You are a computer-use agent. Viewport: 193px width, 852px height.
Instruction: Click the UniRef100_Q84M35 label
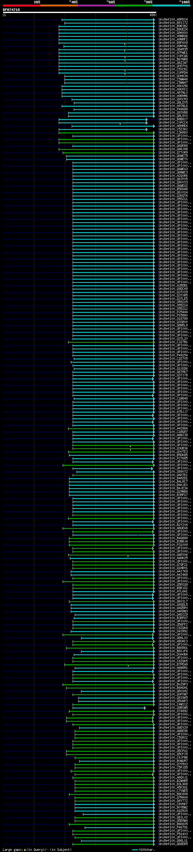pyautogui.click(x=173, y=50)
